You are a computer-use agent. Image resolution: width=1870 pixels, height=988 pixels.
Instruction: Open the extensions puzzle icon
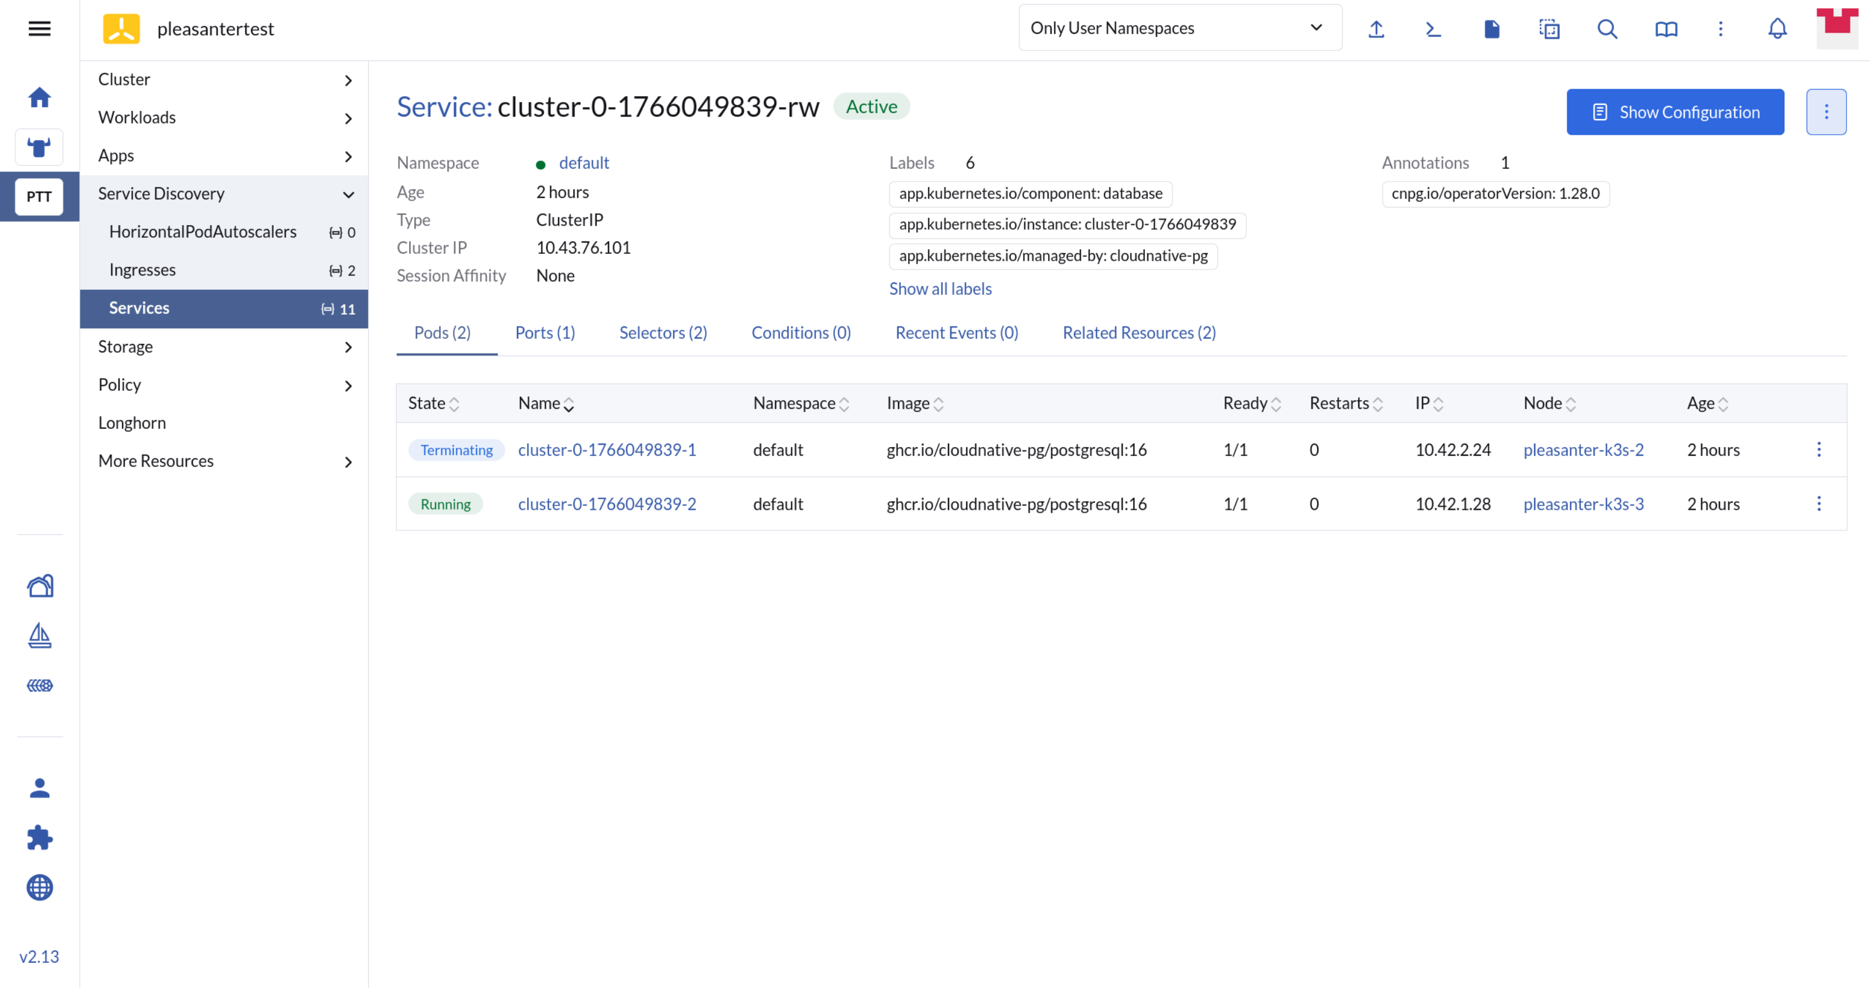(39, 837)
